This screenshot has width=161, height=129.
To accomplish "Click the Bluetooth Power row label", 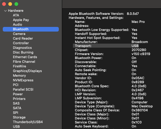I will click(89, 58).
